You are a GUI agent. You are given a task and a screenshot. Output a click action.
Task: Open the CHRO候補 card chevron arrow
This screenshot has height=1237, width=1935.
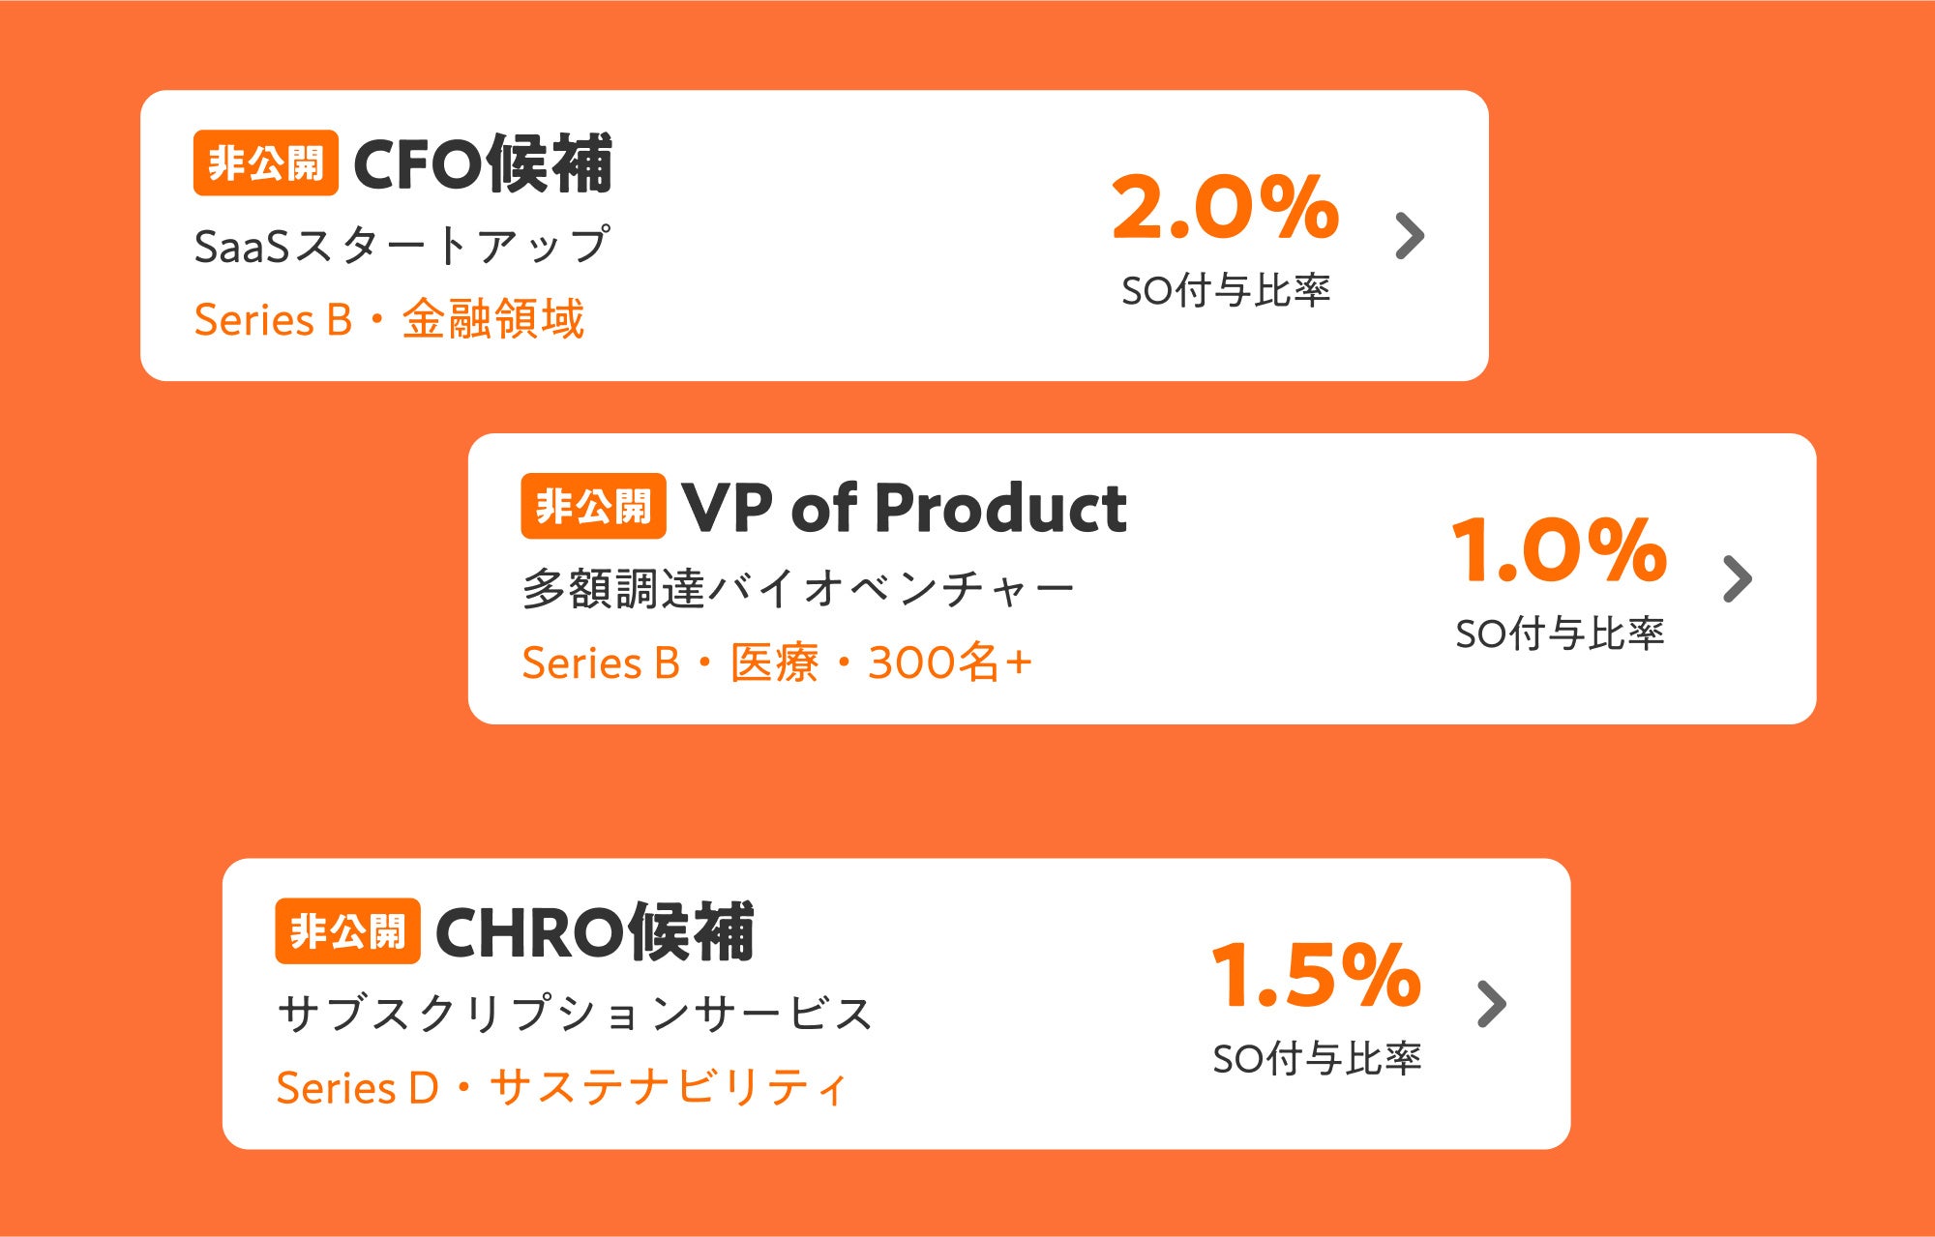(x=1493, y=1004)
